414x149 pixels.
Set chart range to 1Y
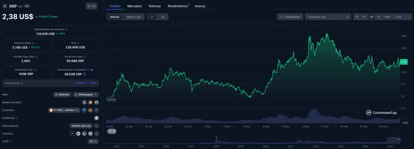click(378, 17)
